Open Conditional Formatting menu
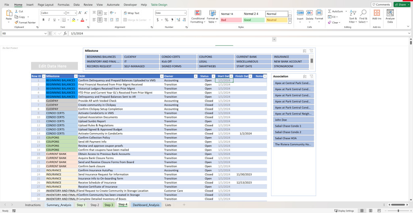The image size is (413, 213). click(198, 17)
